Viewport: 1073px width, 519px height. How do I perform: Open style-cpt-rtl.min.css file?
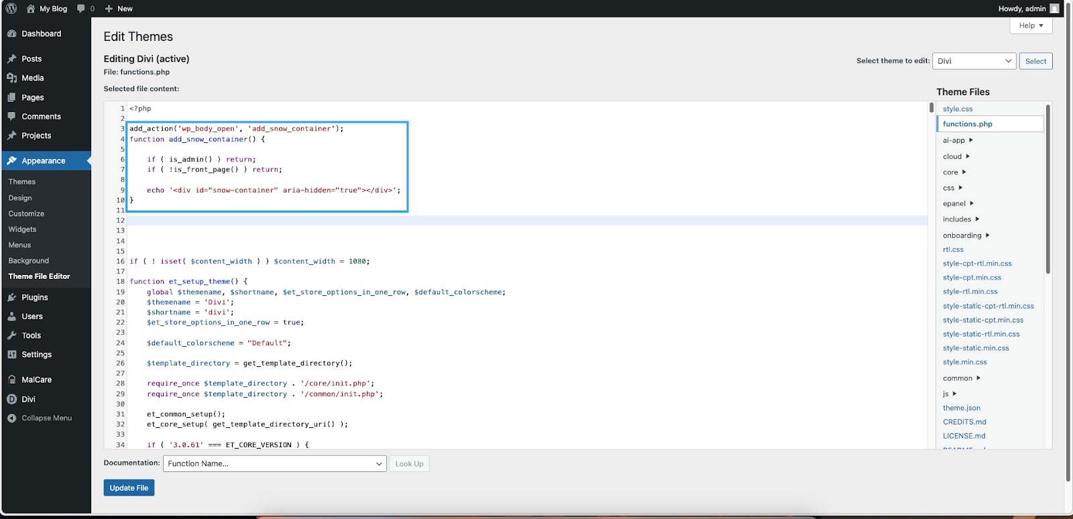point(977,264)
